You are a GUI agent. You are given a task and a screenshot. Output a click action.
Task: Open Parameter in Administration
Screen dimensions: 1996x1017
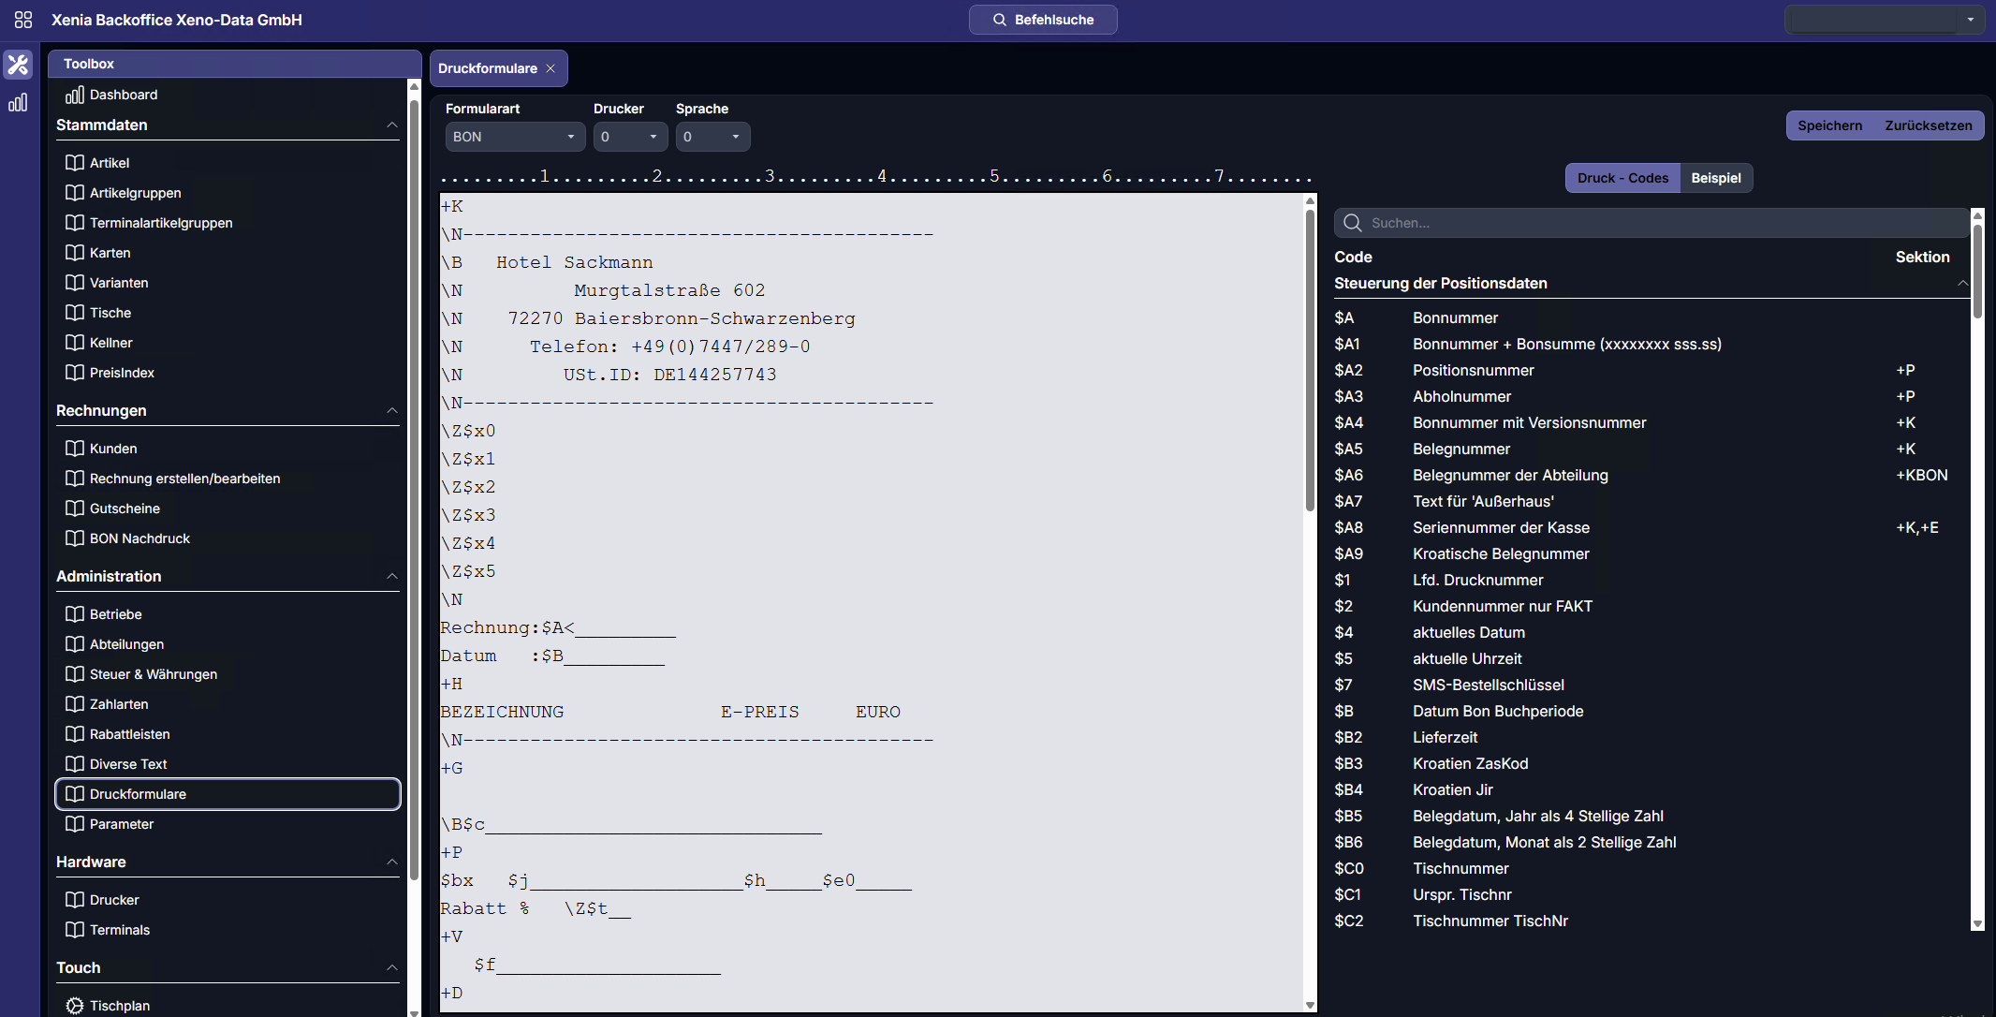[122, 824]
